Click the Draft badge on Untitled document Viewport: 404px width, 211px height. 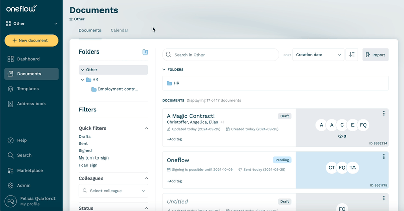(x=284, y=202)
